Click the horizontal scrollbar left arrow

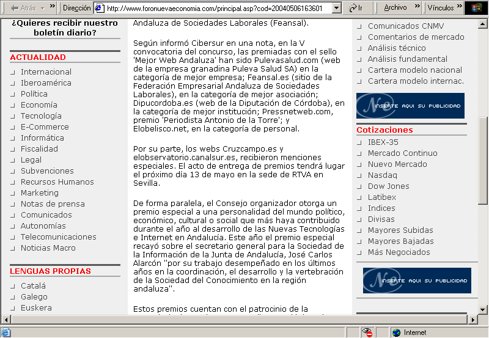click(x=6, y=320)
